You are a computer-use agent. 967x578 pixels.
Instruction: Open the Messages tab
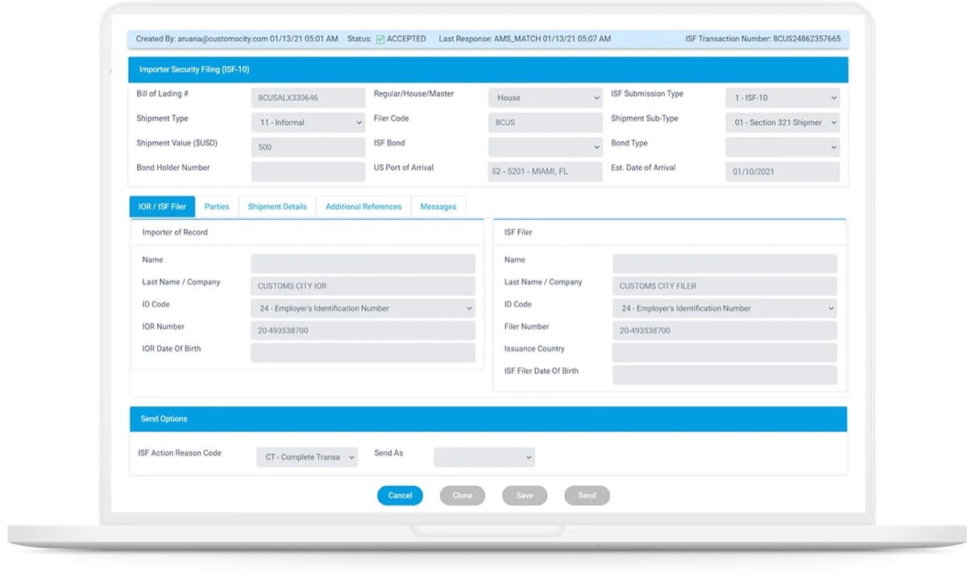pos(438,206)
